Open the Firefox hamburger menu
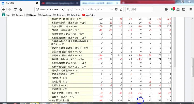The image size is (194, 104). coord(191,9)
